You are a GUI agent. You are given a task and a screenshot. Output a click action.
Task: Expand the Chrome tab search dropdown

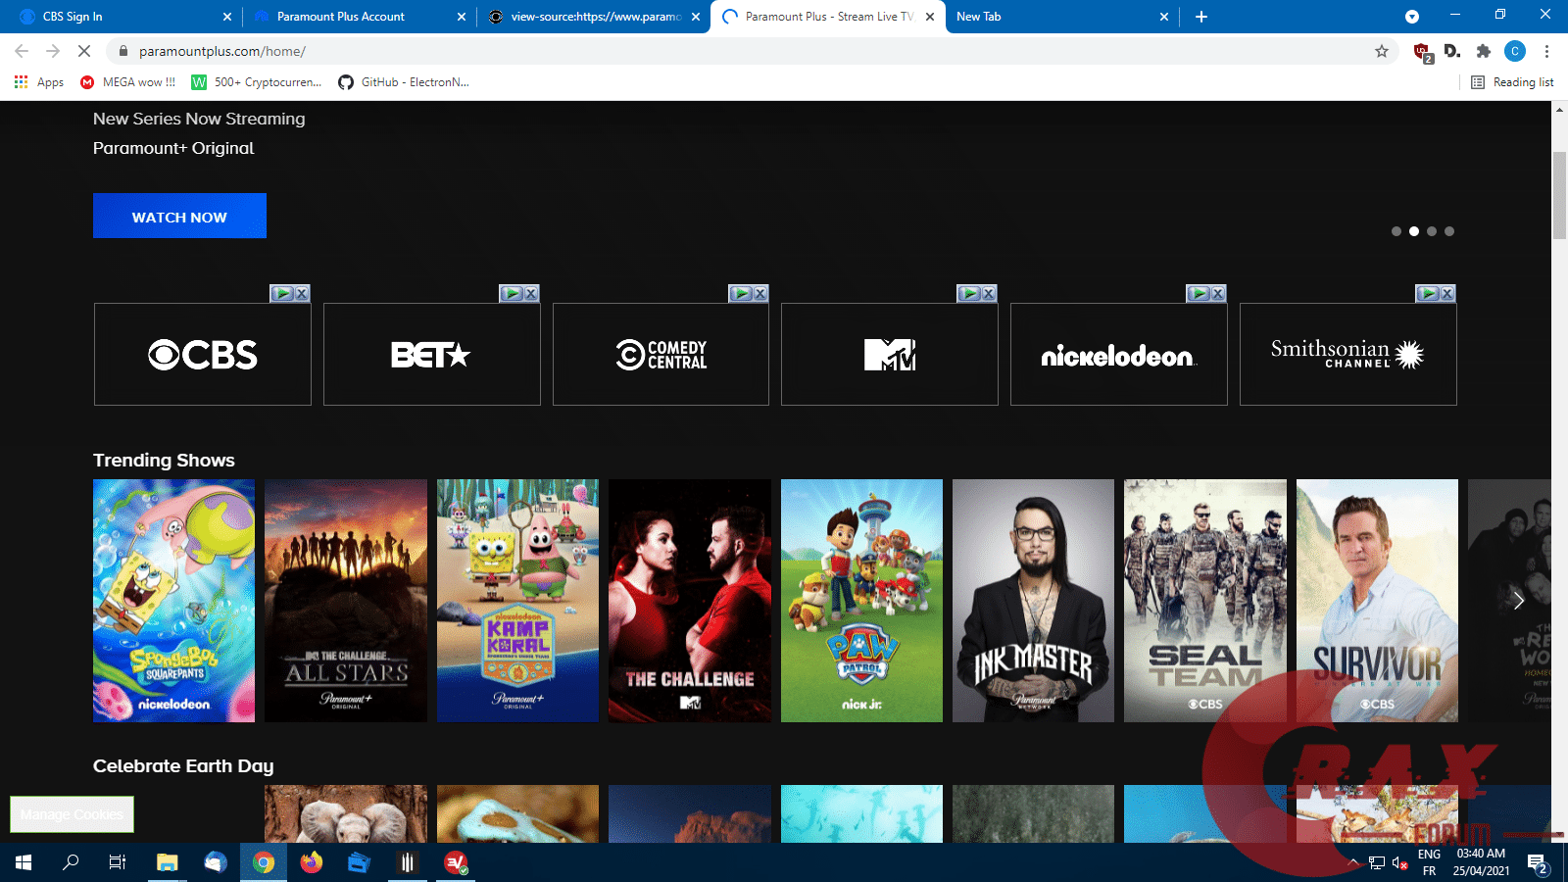(1412, 17)
